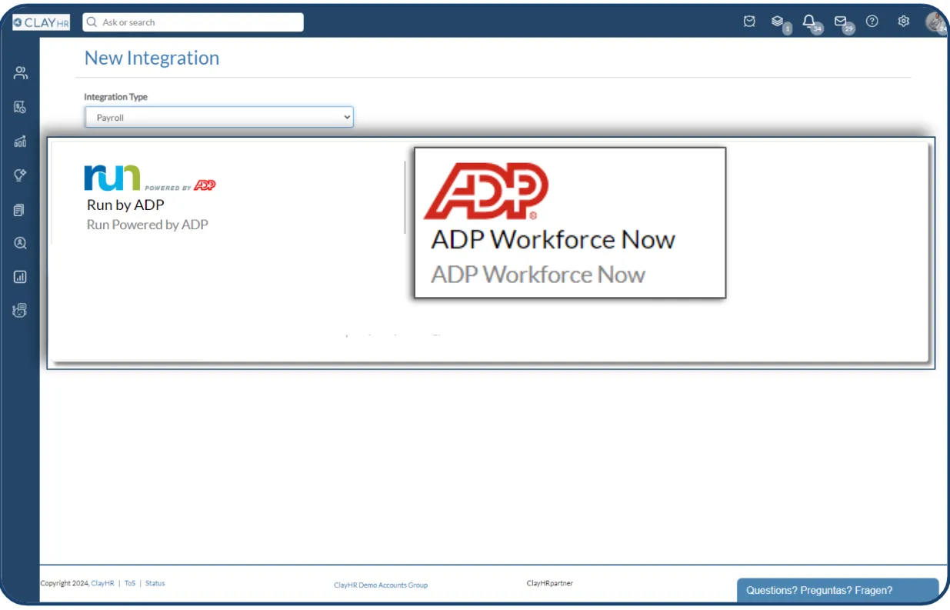950x610 pixels.
Task: Expand the Integration Type dropdown
Action: coord(218,117)
